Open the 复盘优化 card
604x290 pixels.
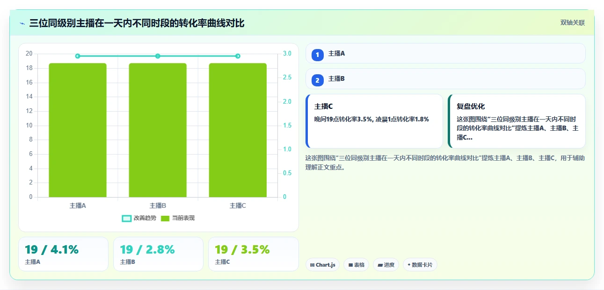517,121
